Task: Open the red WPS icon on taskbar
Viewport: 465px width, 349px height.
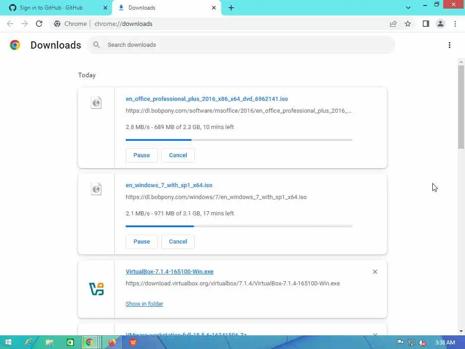Action: point(133,343)
